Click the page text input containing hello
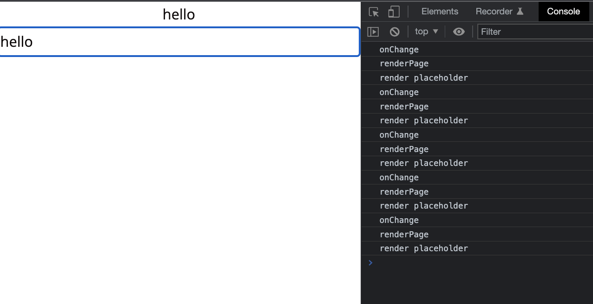The height and width of the screenshot is (304, 593). pyautogui.click(x=179, y=42)
